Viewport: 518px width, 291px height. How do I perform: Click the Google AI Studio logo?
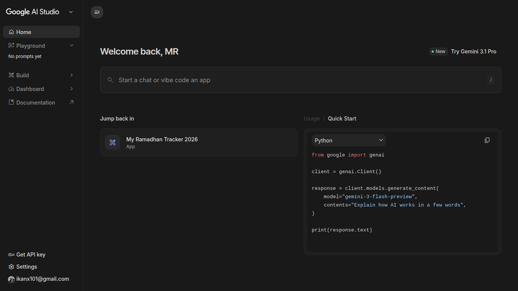coord(33,12)
